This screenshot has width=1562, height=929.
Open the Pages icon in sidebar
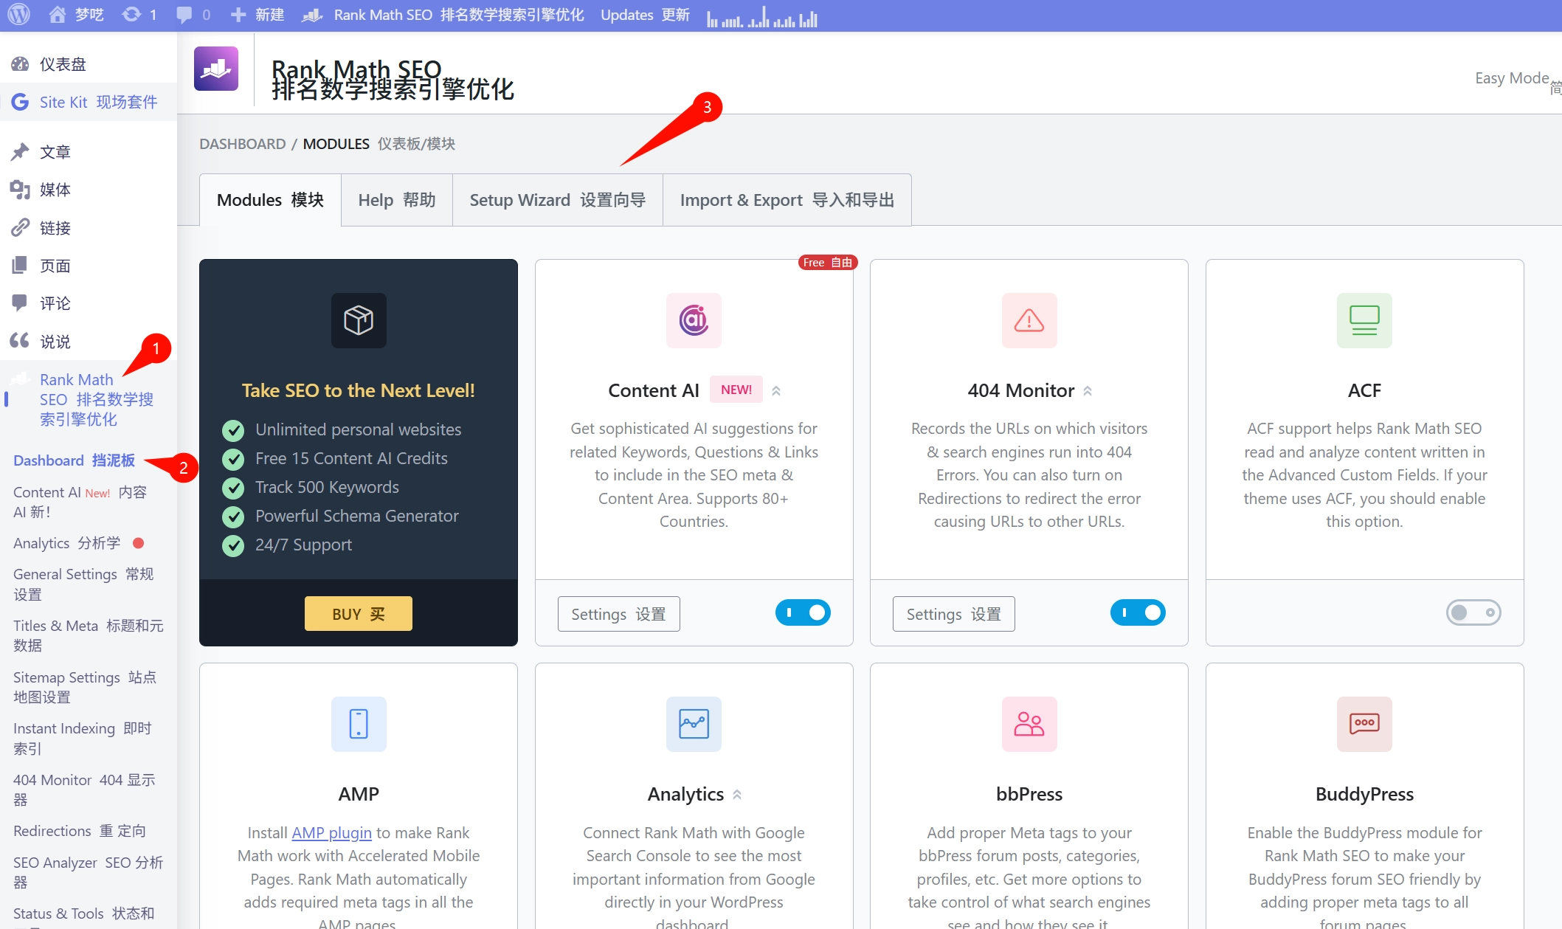(20, 266)
